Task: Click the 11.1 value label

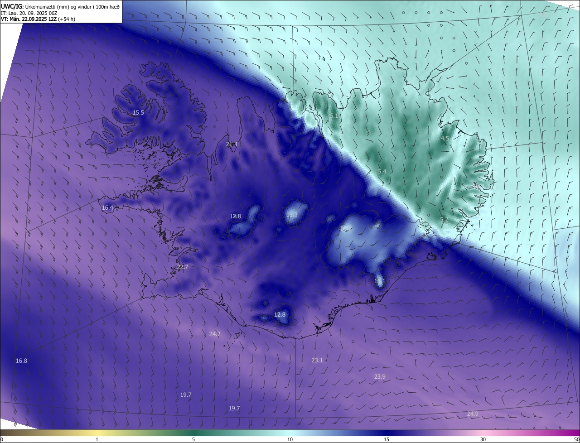Action: (380, 281)
